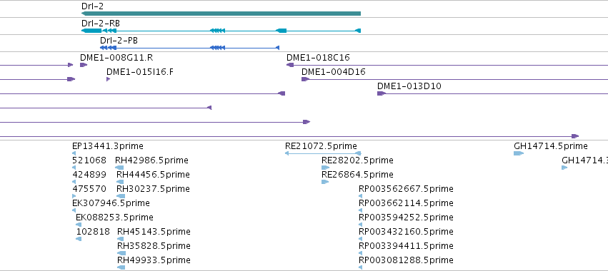Click the RP003562667.5prime label

(406, 188)
